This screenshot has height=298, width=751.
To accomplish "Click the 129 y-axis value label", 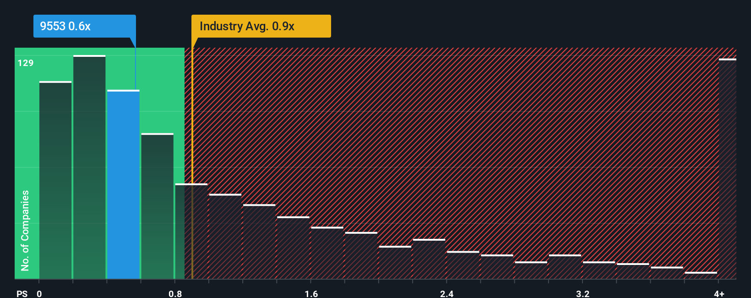I will [x=26, y=63].
